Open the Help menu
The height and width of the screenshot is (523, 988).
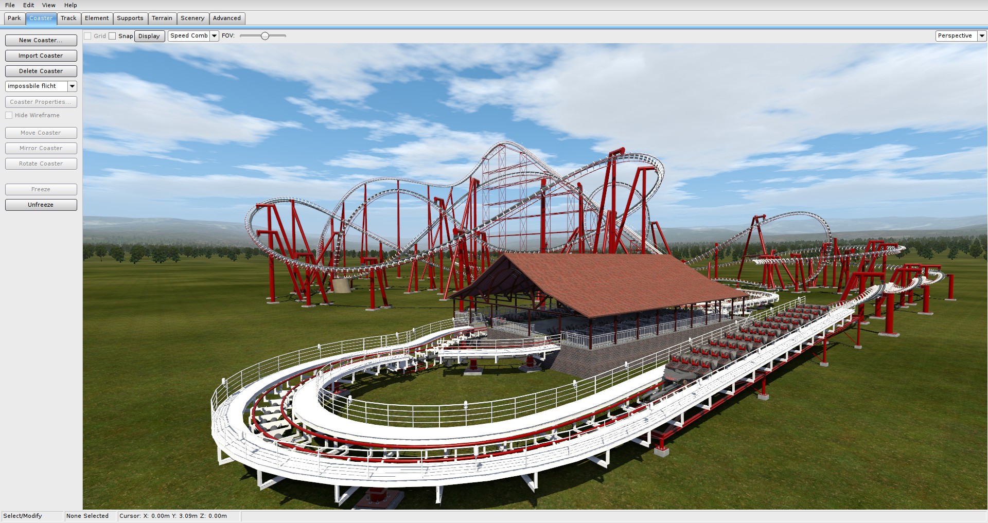point(70,5)
